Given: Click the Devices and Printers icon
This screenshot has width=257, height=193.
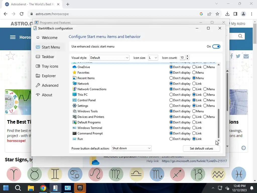Looking at the screenshot, I should pyautogui.click(x=74, y=117).
